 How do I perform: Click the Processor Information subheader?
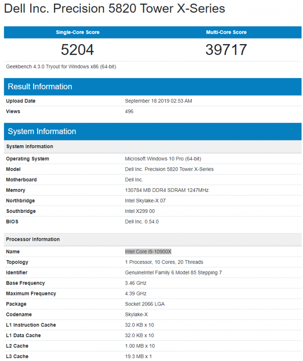coord(152,239)
